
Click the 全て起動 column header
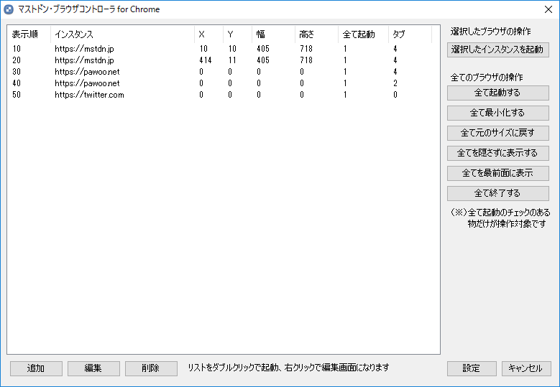[x=363, y=34]
